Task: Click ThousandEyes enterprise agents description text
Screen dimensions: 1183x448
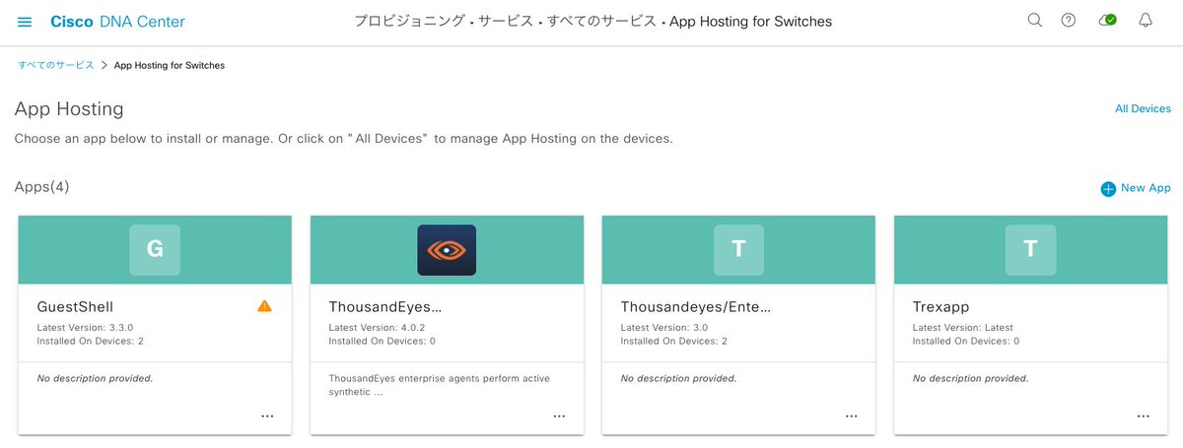Action: point(441,385)
